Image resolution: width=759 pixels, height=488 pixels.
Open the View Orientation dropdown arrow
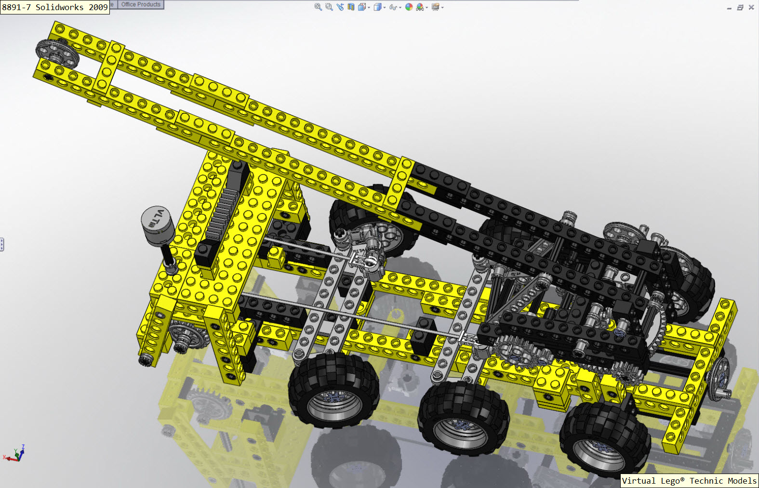369,8
